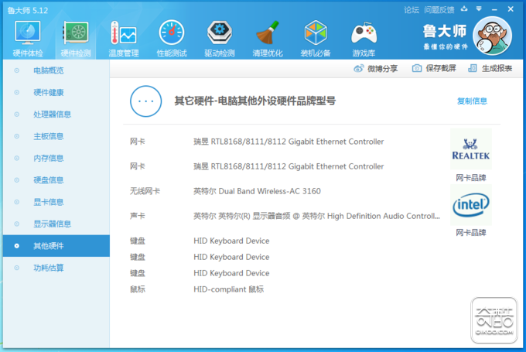Click the 鲁大师 mascot avatar
This screenshot has height=352, width=526.
[x=492, y=36]
